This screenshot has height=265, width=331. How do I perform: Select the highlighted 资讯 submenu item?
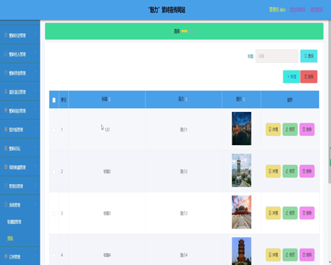10,238
